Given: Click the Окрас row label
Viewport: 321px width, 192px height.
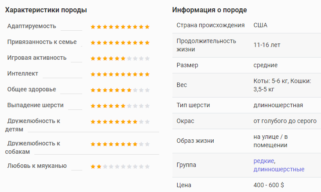Looking at the screenshot, I should point(185,121).
